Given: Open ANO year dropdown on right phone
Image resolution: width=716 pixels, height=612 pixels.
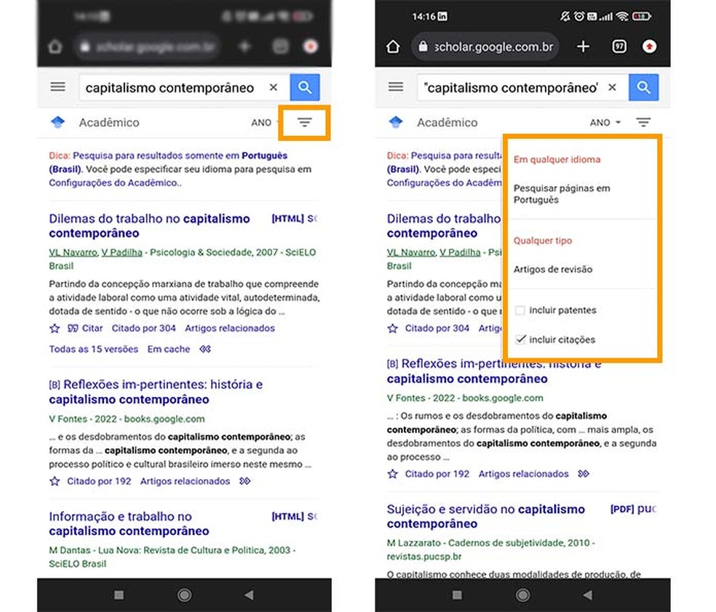Looking at the screenshot, I should (605, 123).
